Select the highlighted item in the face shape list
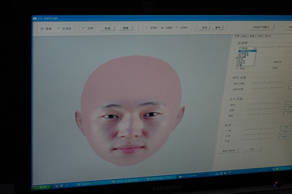 click(x=247, y=51)
